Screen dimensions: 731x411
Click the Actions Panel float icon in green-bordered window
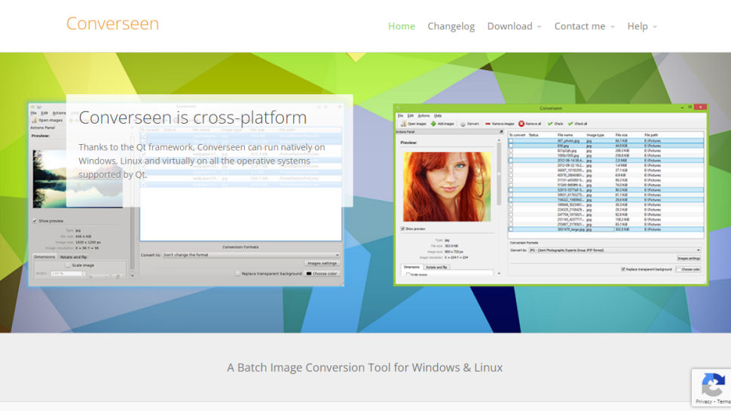(x=501, y=132)
